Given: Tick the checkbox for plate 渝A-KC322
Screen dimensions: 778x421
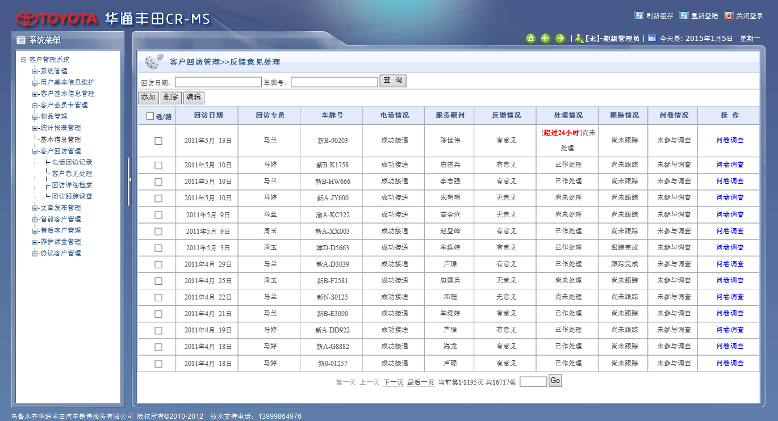Looking at the screenshot, I should tap(158, 215).
